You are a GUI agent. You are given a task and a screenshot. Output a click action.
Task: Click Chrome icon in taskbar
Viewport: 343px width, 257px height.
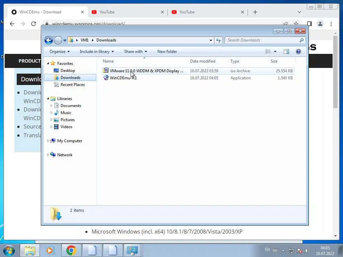[x=71, y=250]
